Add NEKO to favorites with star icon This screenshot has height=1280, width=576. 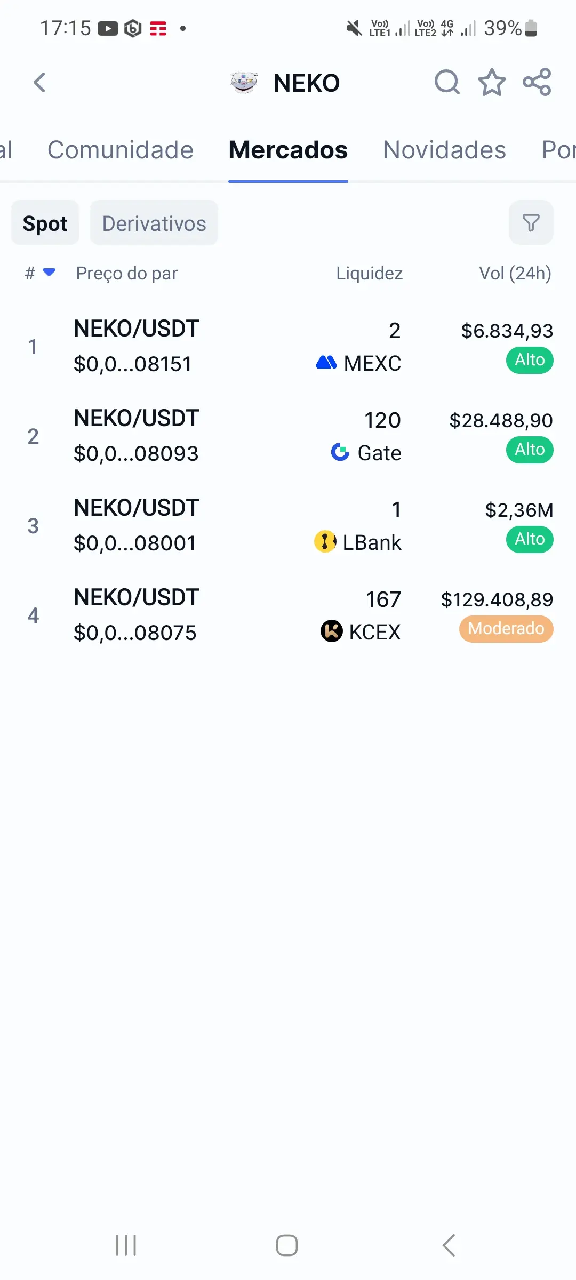(x=491, y=83)
